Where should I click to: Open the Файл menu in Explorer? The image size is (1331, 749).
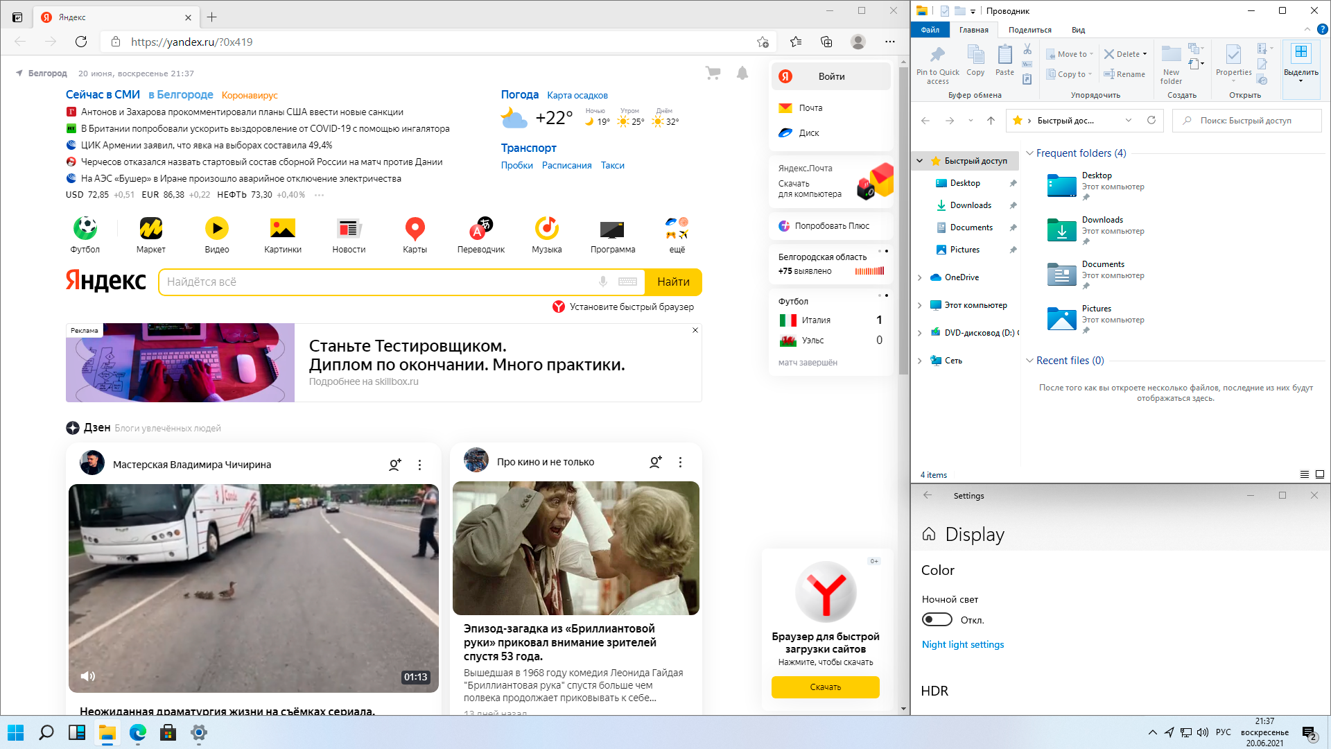pos(930,30)
